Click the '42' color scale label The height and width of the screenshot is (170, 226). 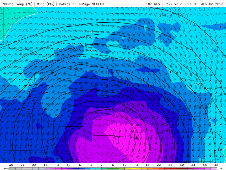click(x=216, y=165)
